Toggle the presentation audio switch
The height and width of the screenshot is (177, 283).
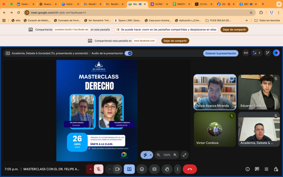point(128,53)
